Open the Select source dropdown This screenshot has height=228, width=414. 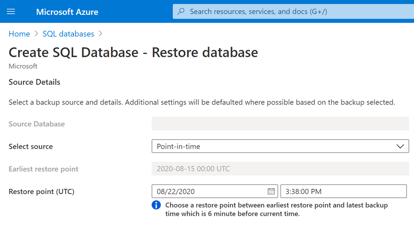280,146
